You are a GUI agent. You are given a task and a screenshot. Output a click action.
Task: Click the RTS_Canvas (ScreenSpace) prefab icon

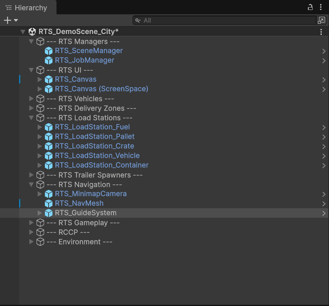click(49, 89)
